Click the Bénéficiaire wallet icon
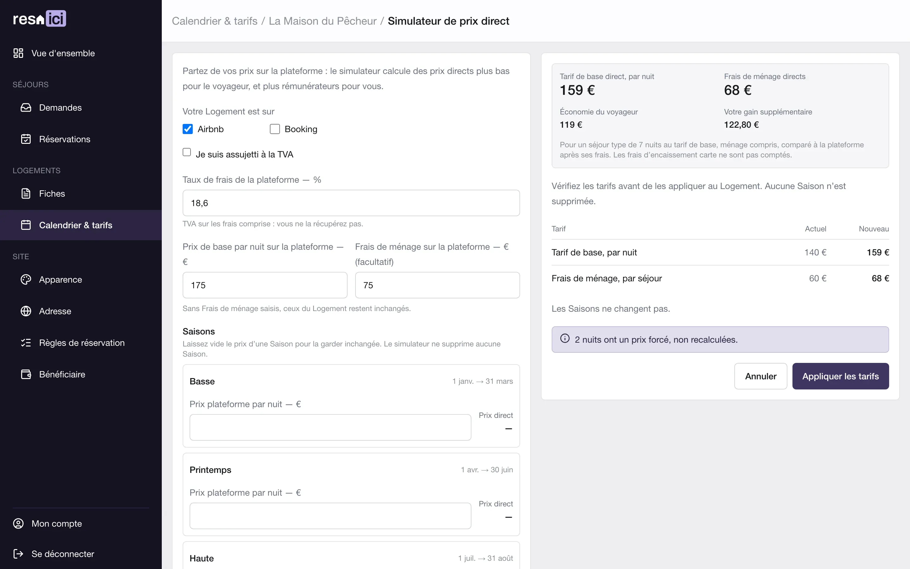This screenshot has width=910, height=569. [26, 375]
